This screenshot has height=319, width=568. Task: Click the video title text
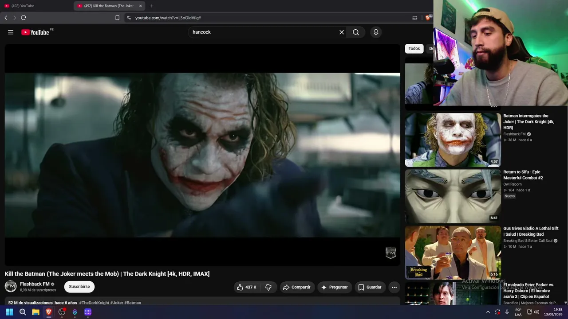[107, 274]
